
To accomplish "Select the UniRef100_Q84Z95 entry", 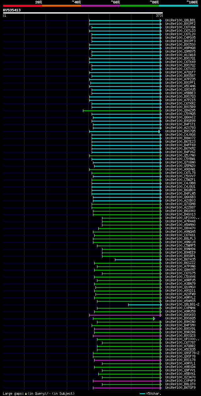I will tap(180, 111).
